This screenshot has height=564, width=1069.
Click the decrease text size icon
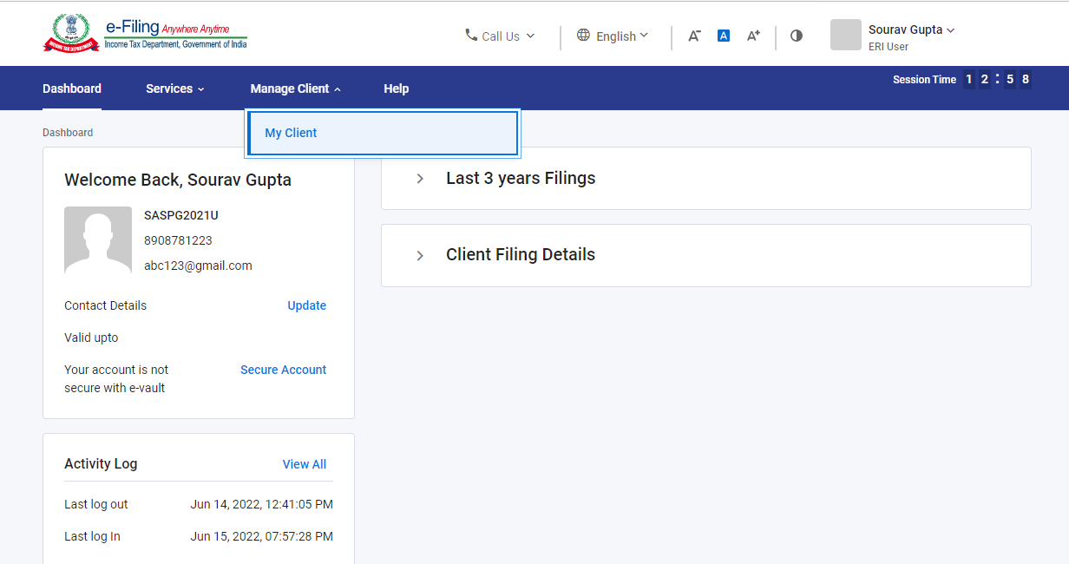click(x=693, y=36)
